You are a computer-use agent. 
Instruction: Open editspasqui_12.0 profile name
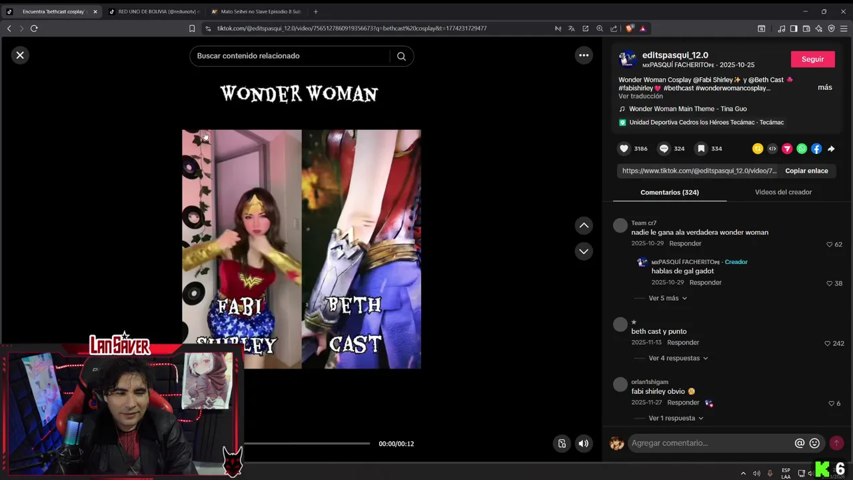(x=675, y=55)
